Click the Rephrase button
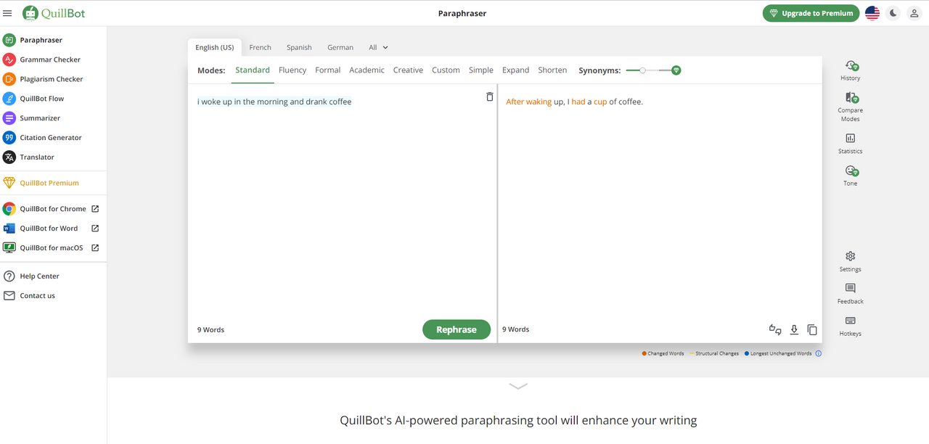This screenshot has width=929, height=444. click(457, 329)
